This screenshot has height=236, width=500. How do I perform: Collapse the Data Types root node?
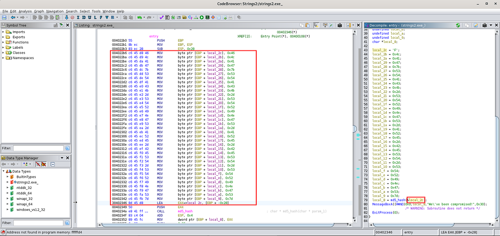pyautogui.click(x=4, y=171)
